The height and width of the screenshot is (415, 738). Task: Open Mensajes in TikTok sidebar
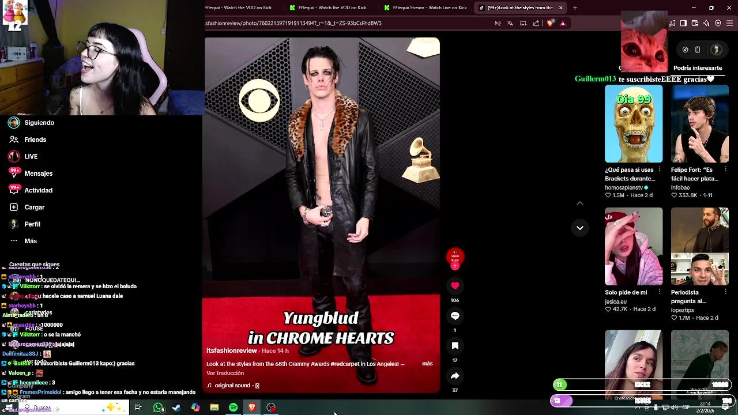pyautogui.click(x=31, y=173)
